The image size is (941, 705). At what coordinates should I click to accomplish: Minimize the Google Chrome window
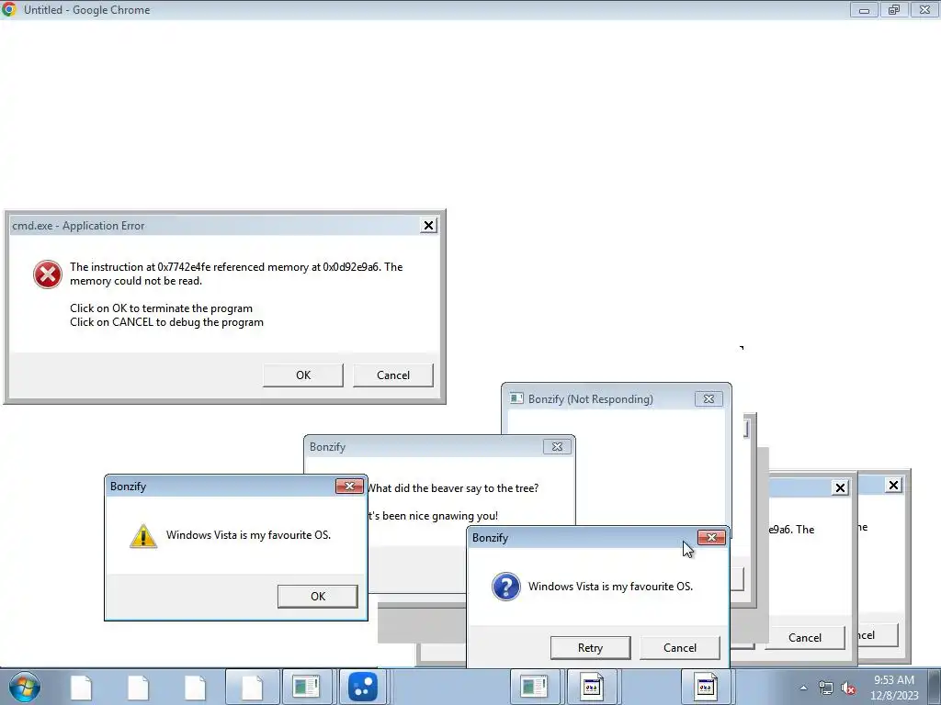864,10
